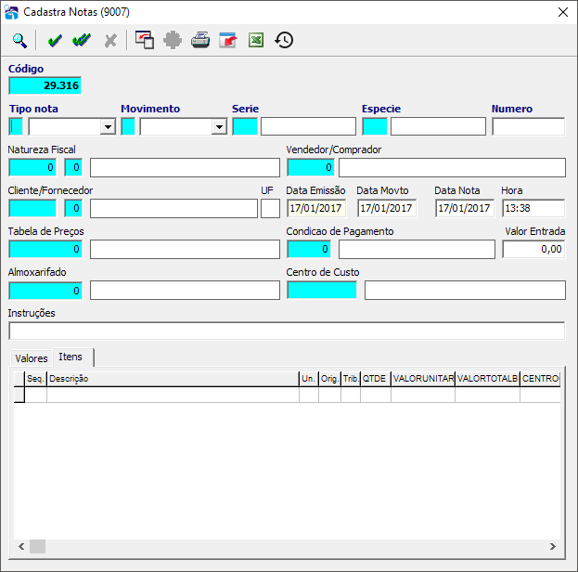Click the double green checkmark icon

(82, 40)
